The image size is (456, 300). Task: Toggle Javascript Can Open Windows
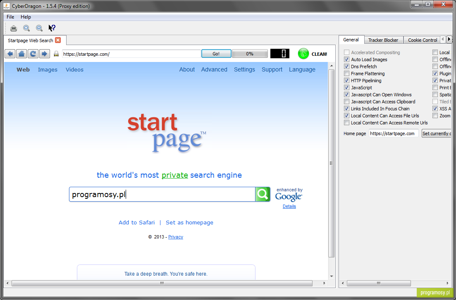coord(346,95)
